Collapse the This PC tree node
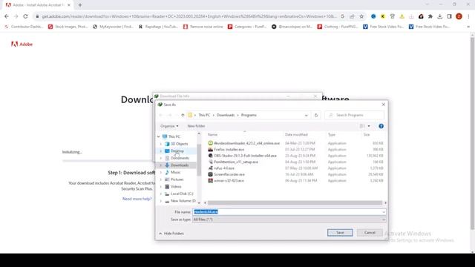Image resolution: width=475 pixels, height=267 pixels. tap(158, 136)
